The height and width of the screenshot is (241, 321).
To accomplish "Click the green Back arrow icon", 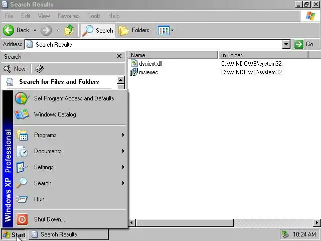I will pyautogui.click(x=9, y=30).
